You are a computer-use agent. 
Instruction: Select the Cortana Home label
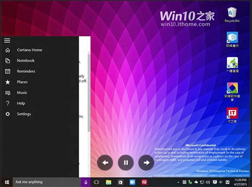tap(30, 50)
